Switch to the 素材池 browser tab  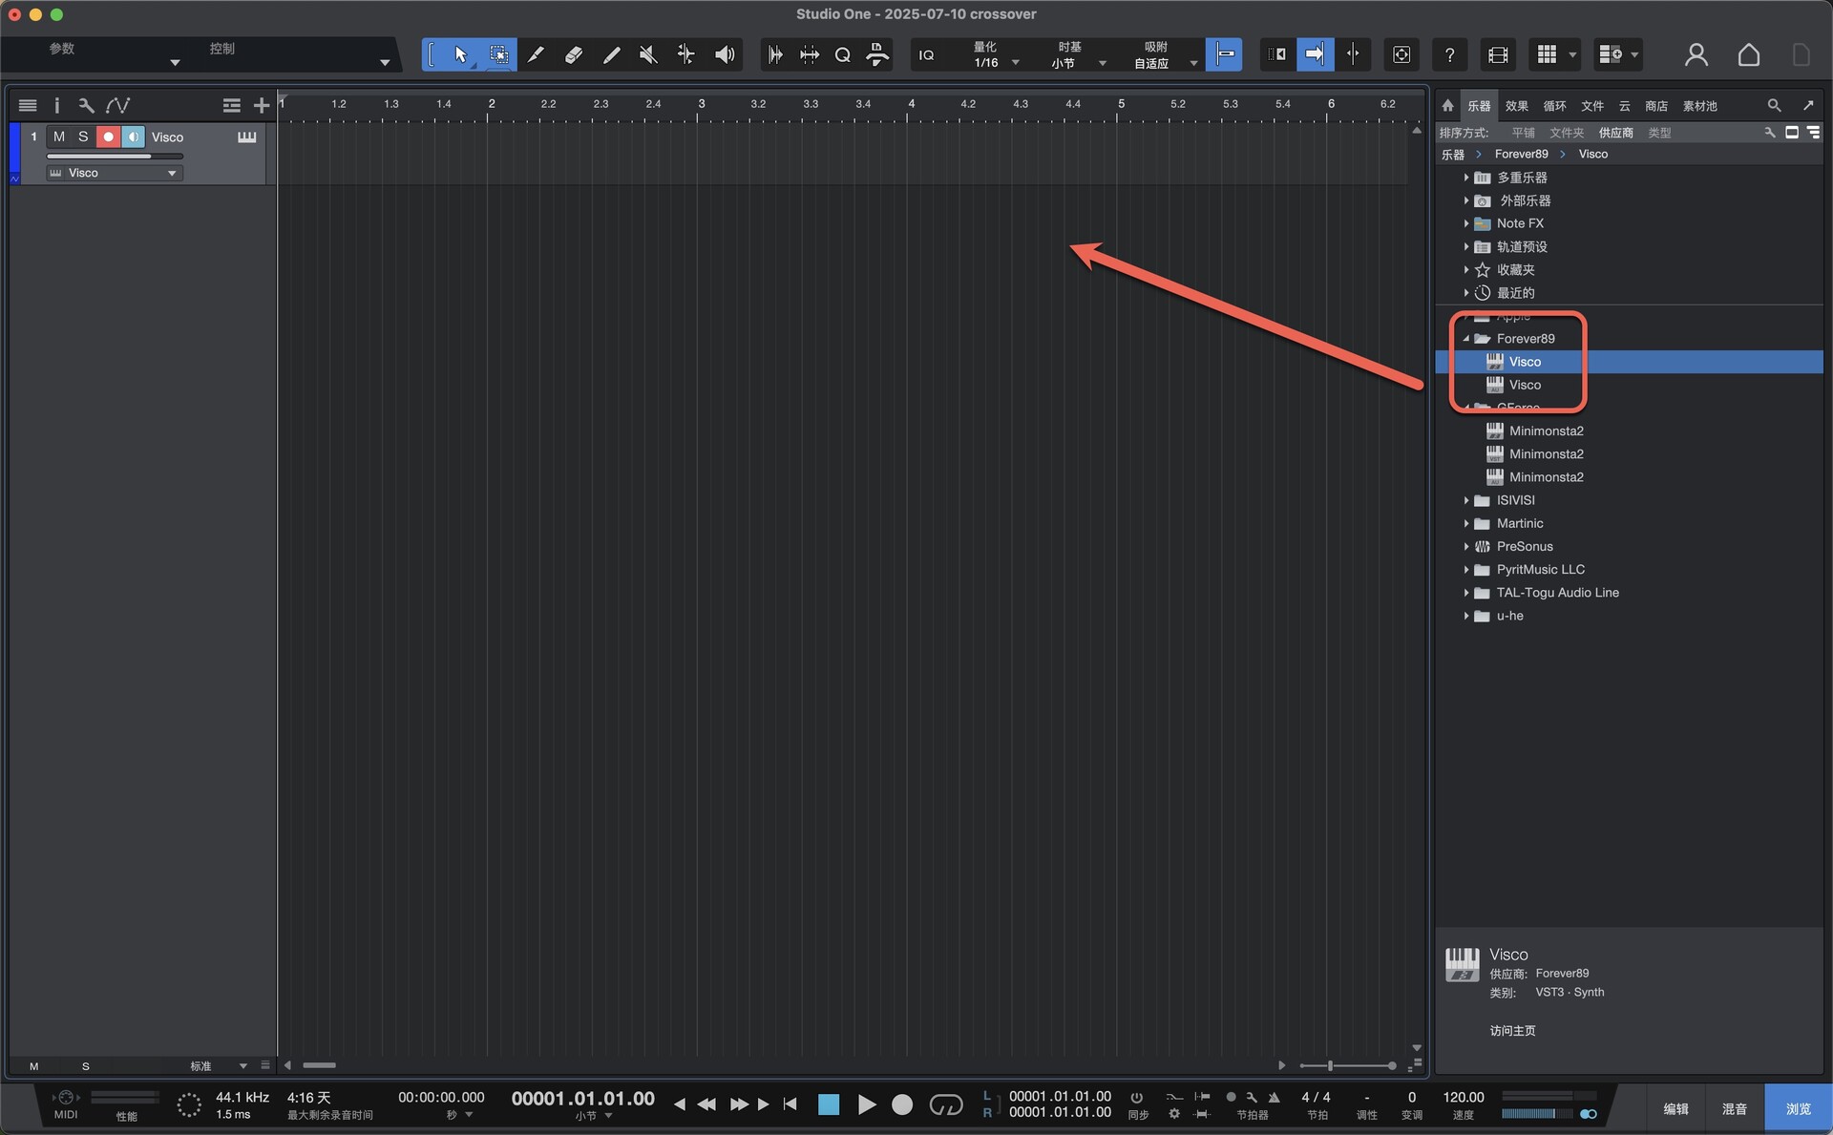click(1699, 106)
